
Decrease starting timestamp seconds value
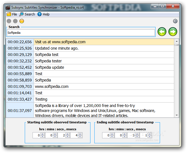(x=68, y=136)
